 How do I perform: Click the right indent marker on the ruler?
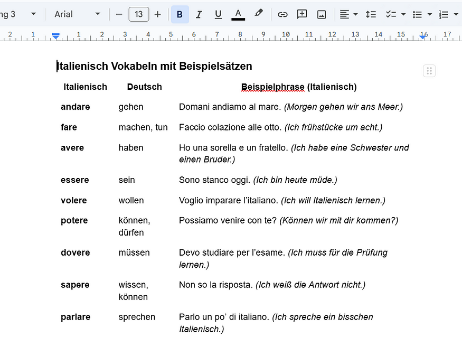click(423, 36)
